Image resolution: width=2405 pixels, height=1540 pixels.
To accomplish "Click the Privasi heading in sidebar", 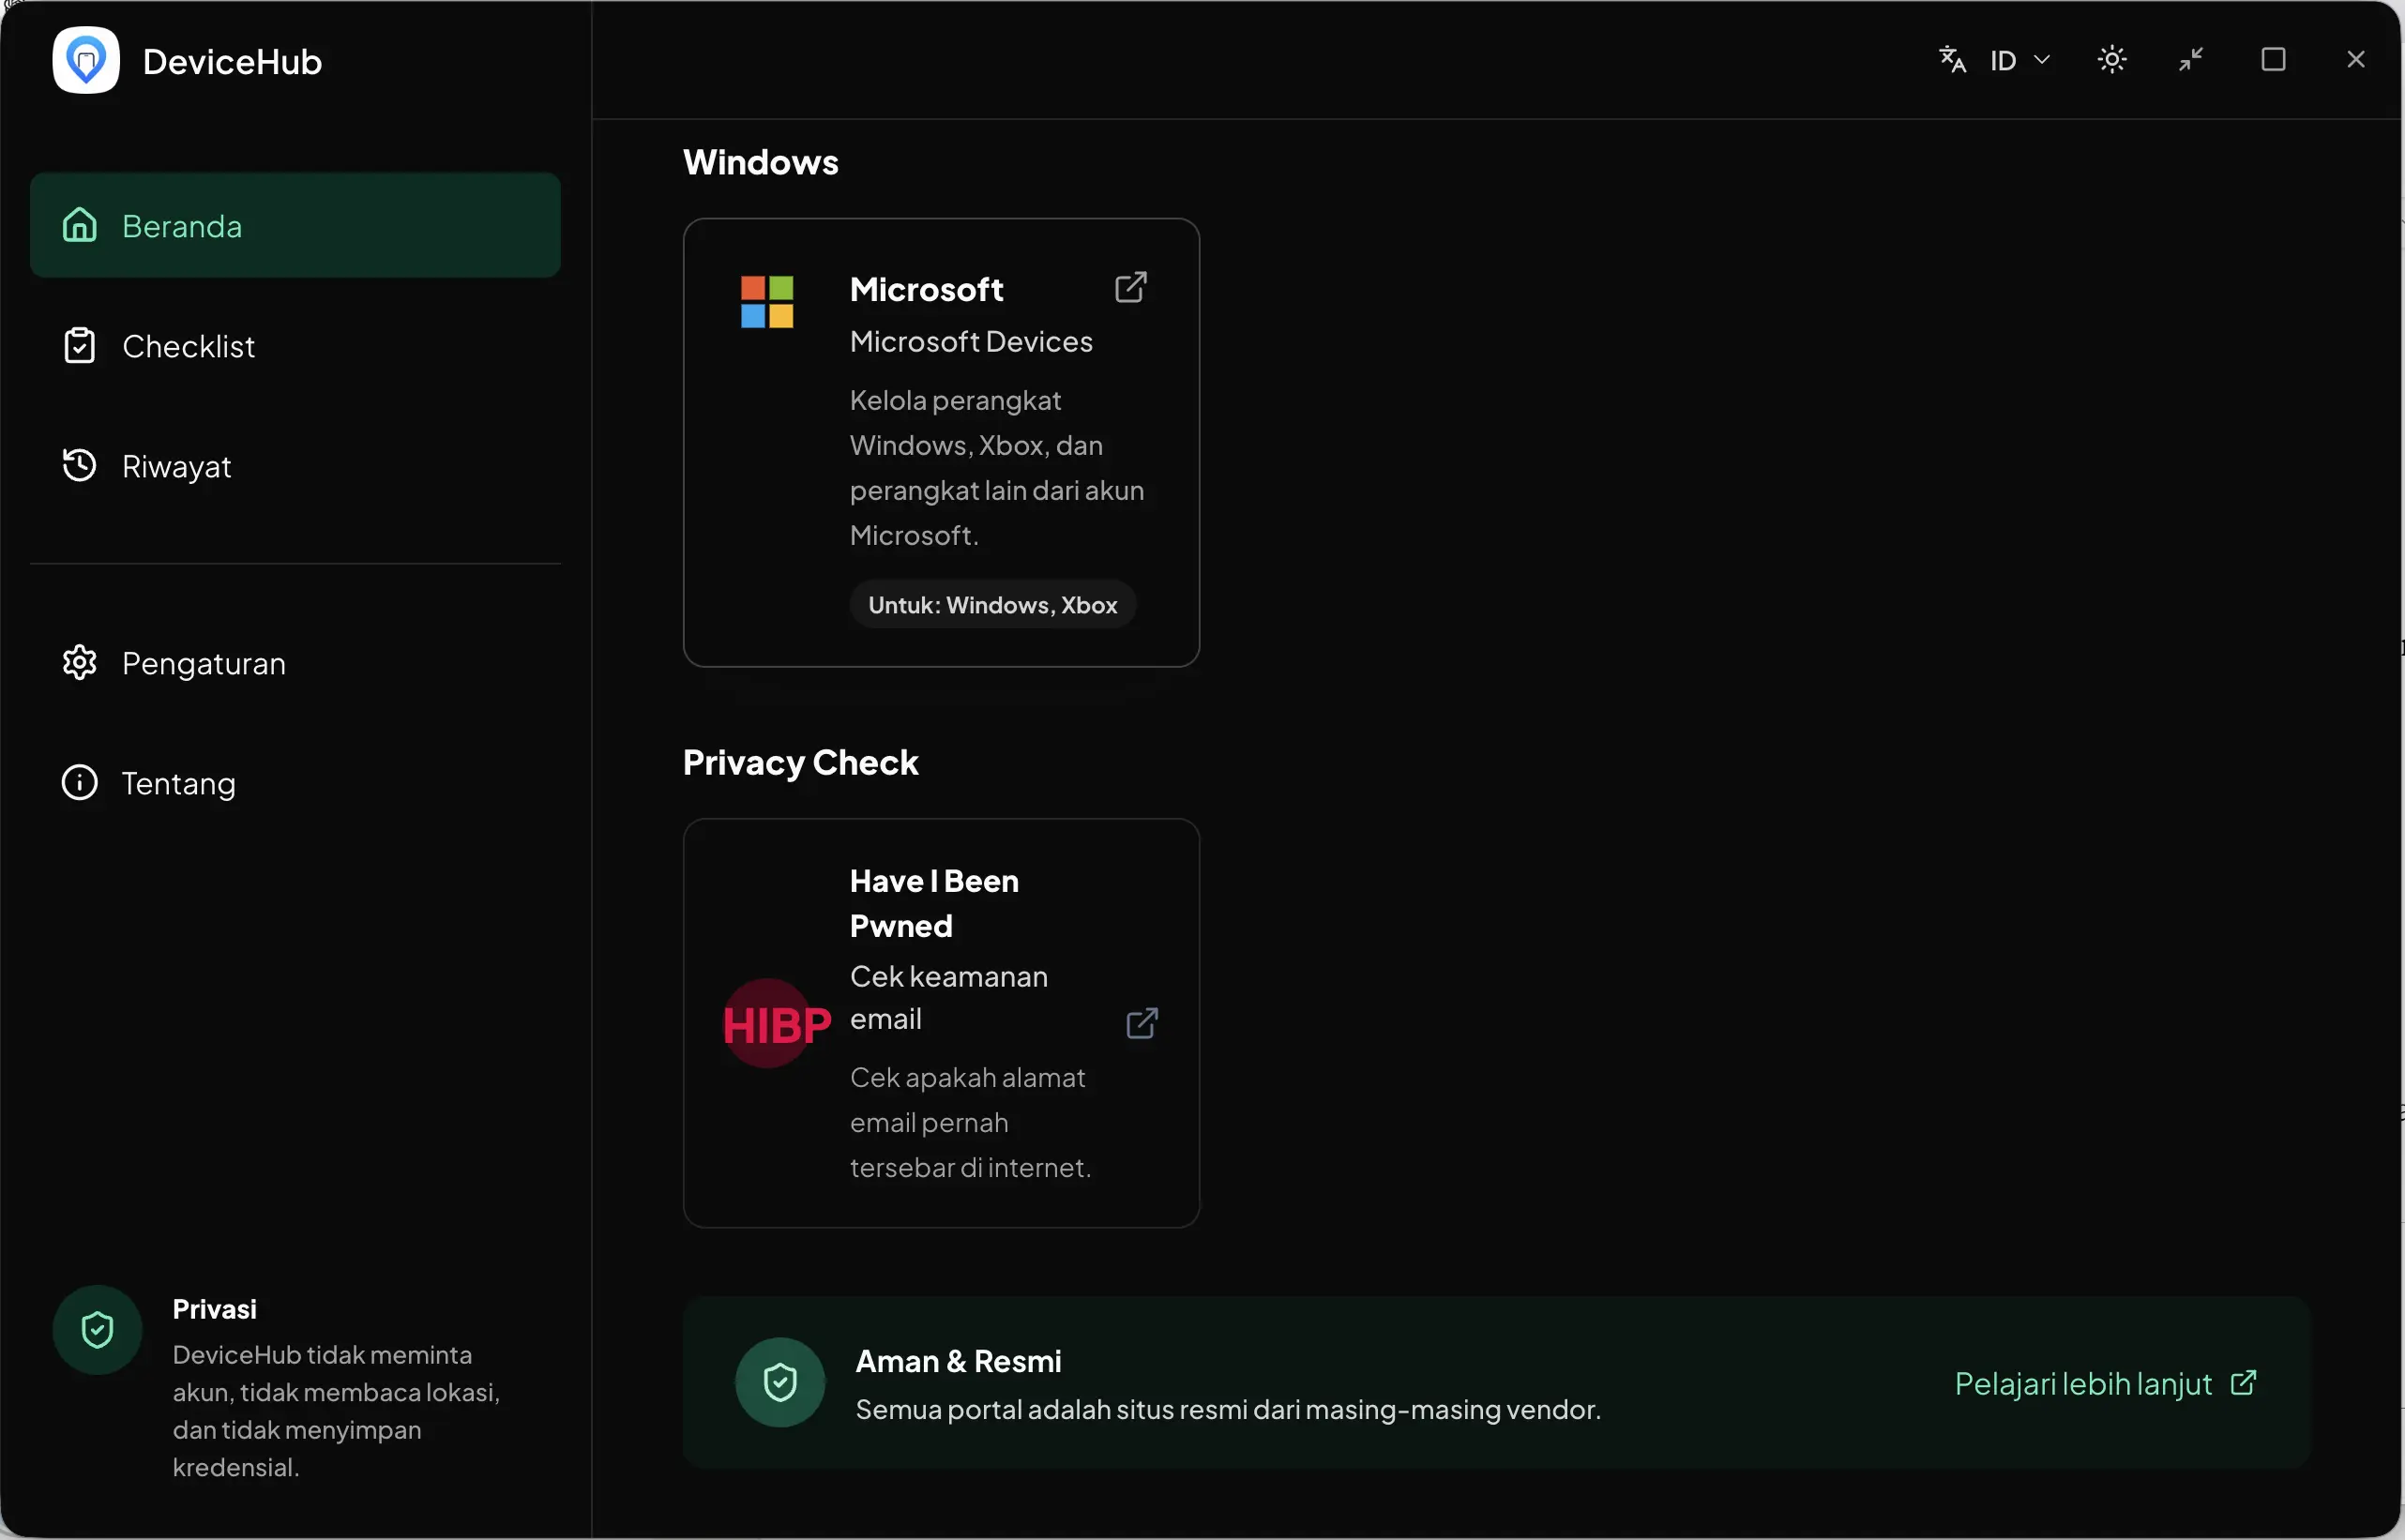I will 215,1310.
